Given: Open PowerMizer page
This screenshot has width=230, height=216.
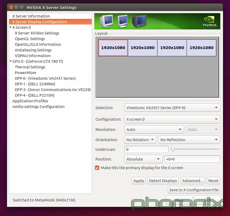Looking at the screenshot, I should [26, 73].
